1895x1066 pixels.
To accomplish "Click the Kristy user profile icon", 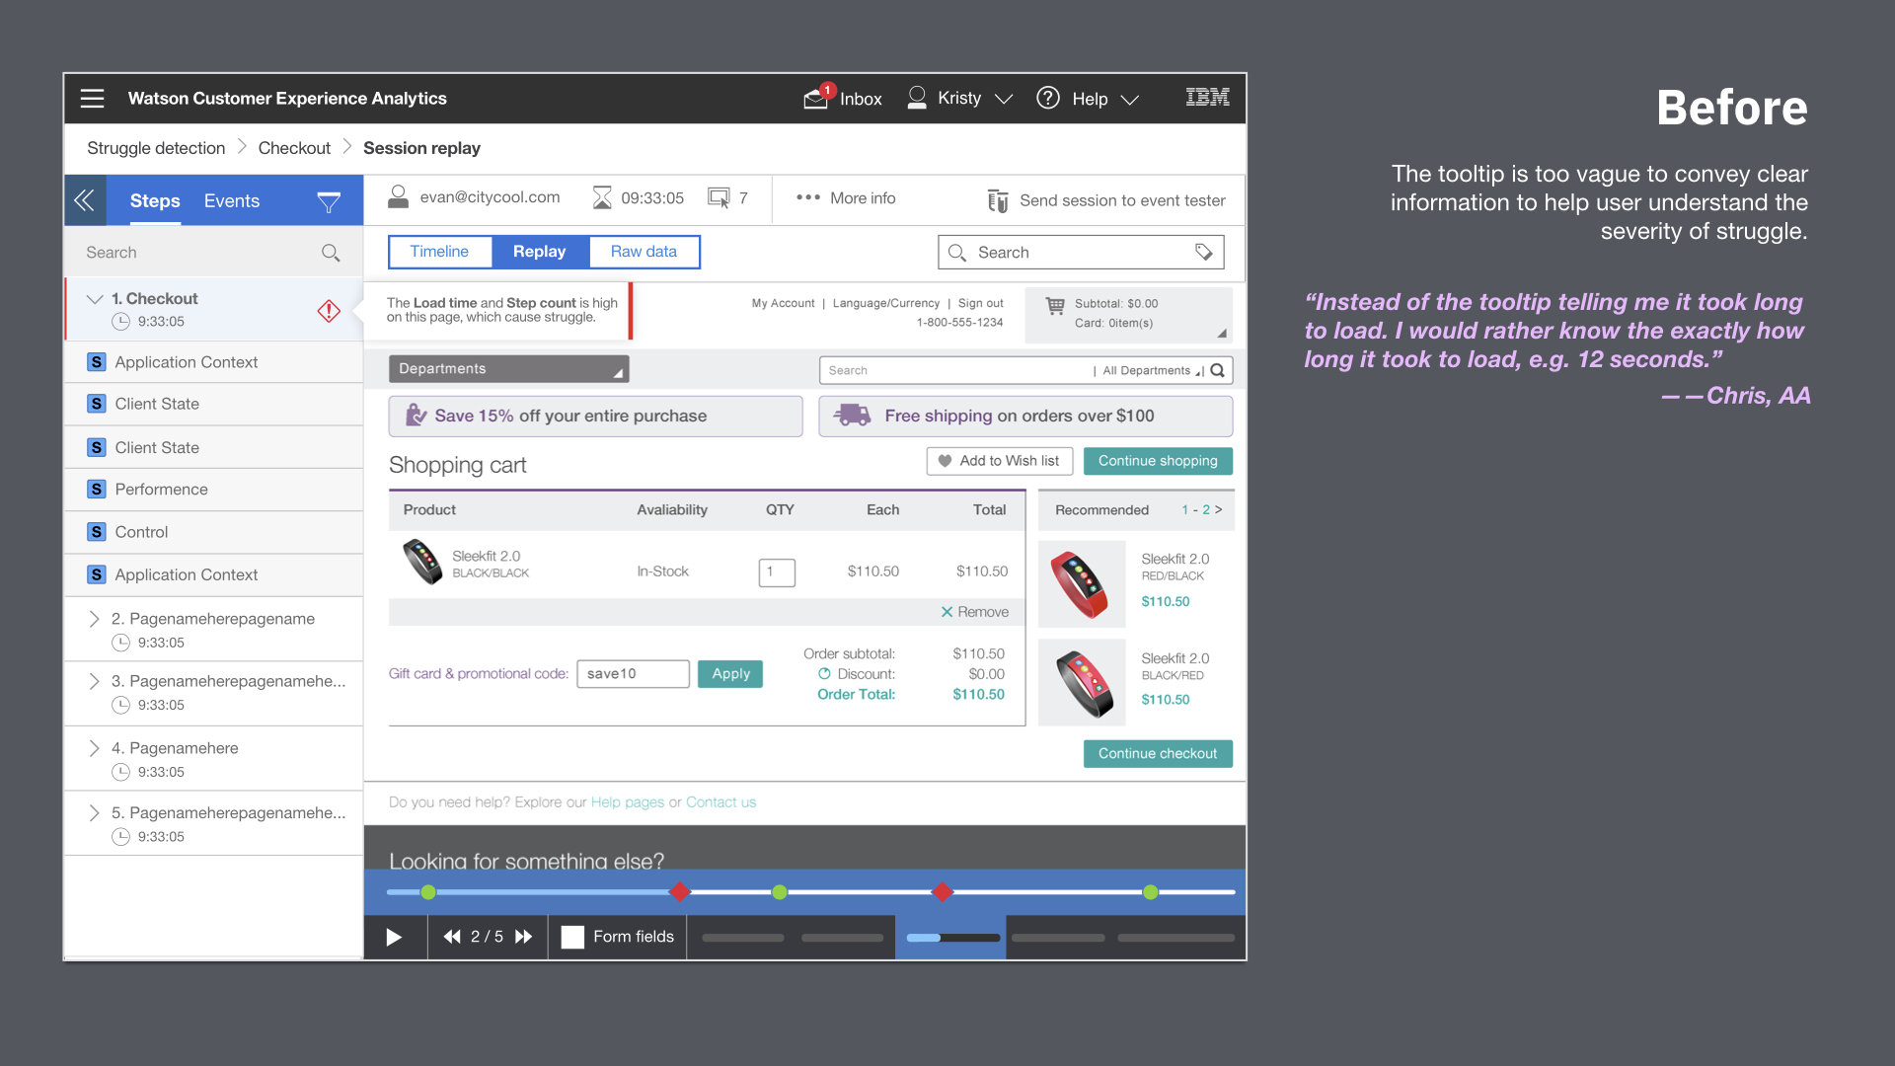I will click(x=917, y=97).
